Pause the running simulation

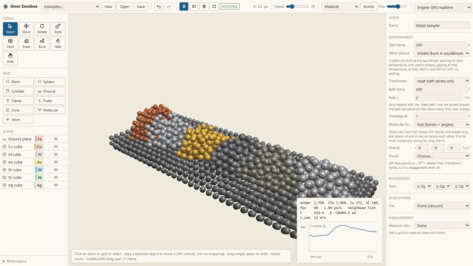coord(184,7)
